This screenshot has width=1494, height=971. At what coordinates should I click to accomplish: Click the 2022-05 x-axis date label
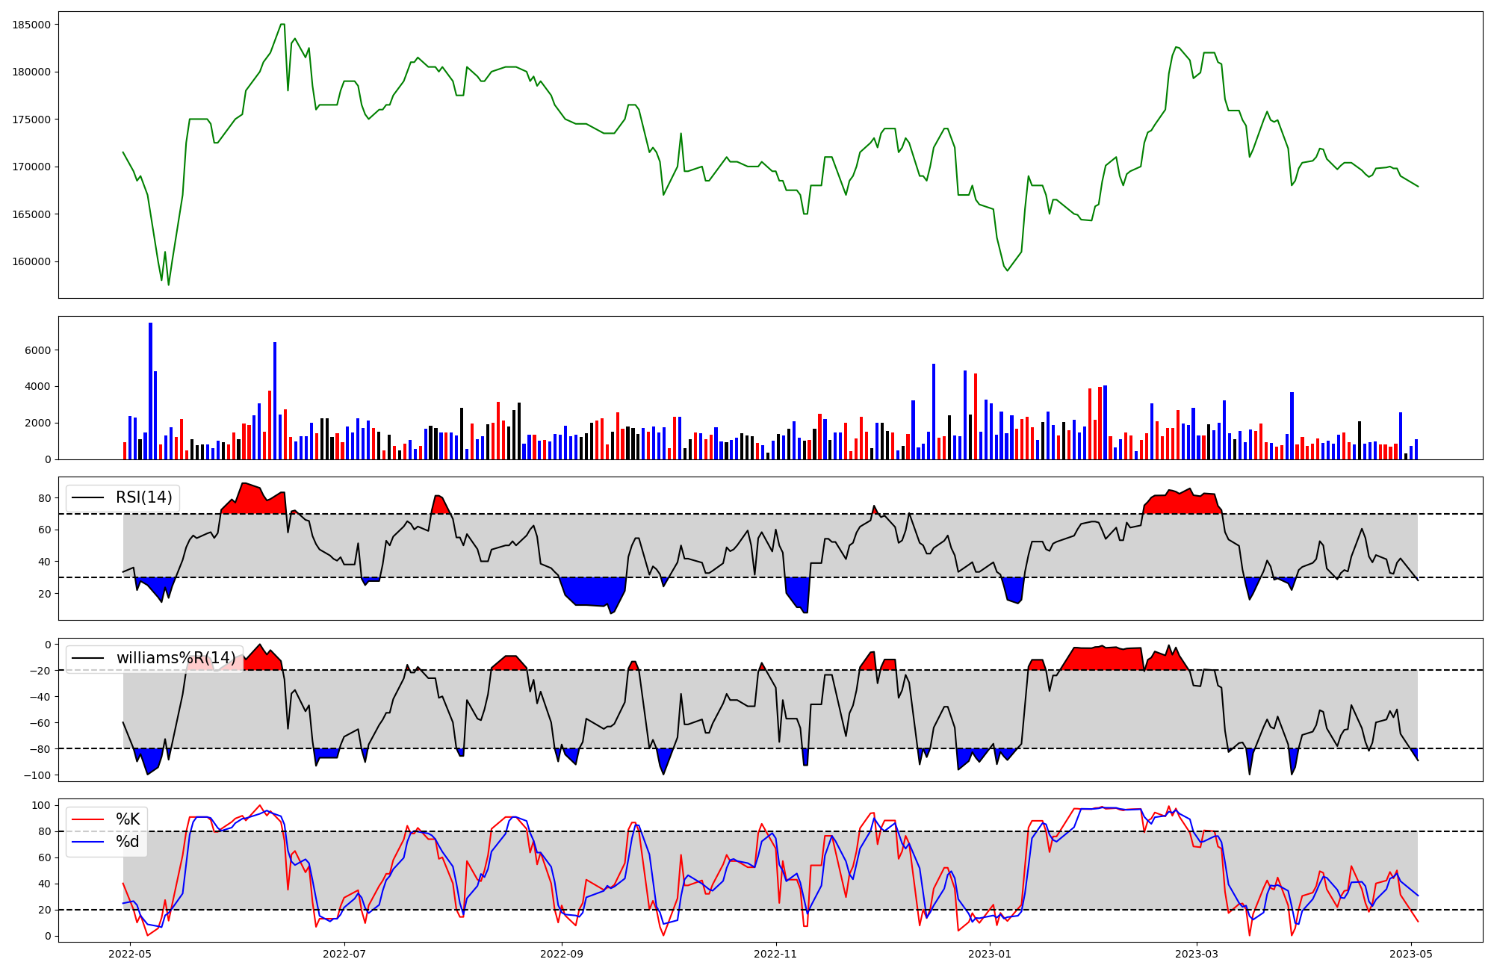click(130, 954)
